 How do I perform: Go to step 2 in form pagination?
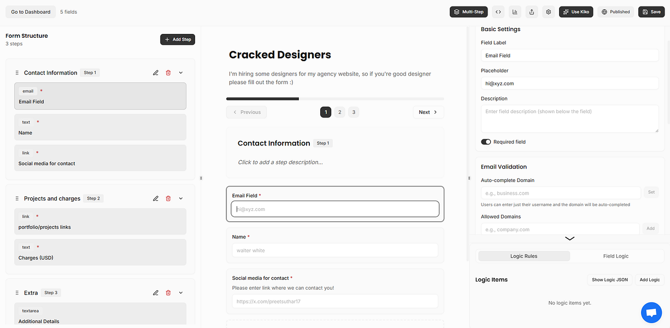339,112
